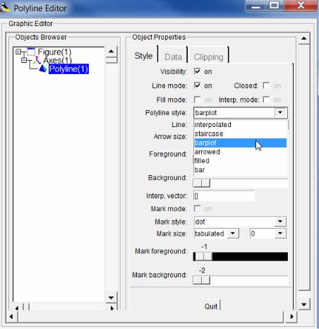Click the Polyline Editor title bar app icon
319x329 pixels.
pos(5,7)
